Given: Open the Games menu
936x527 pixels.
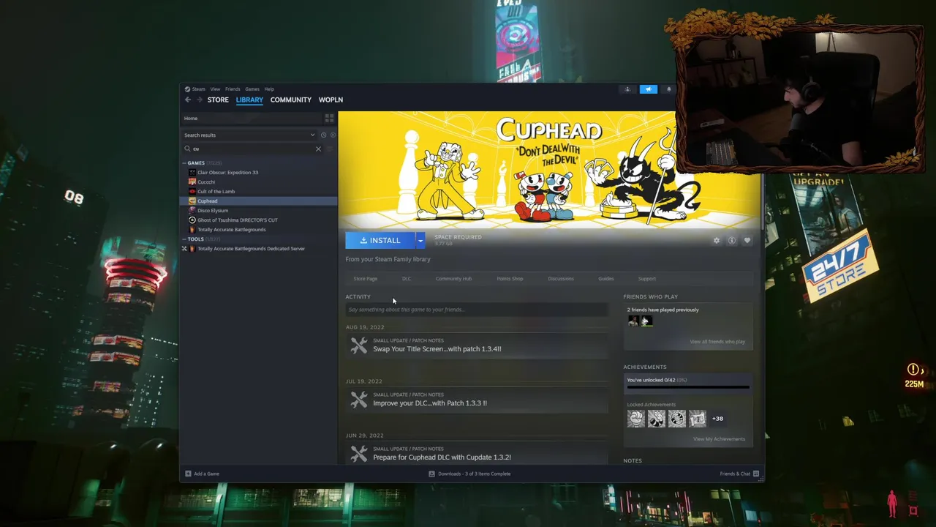Looking at the screenshot, I should tap(252, 89).
